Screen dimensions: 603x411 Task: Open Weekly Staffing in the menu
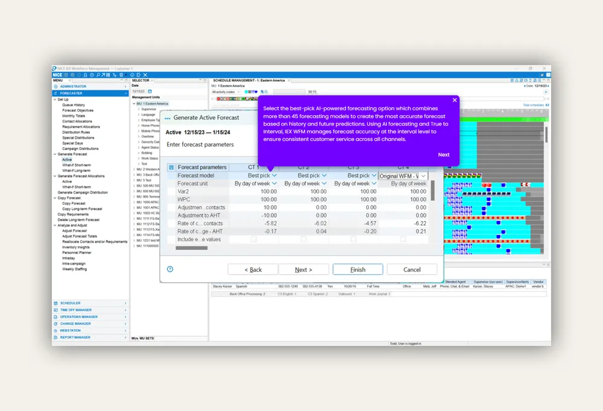pos(75,269)
